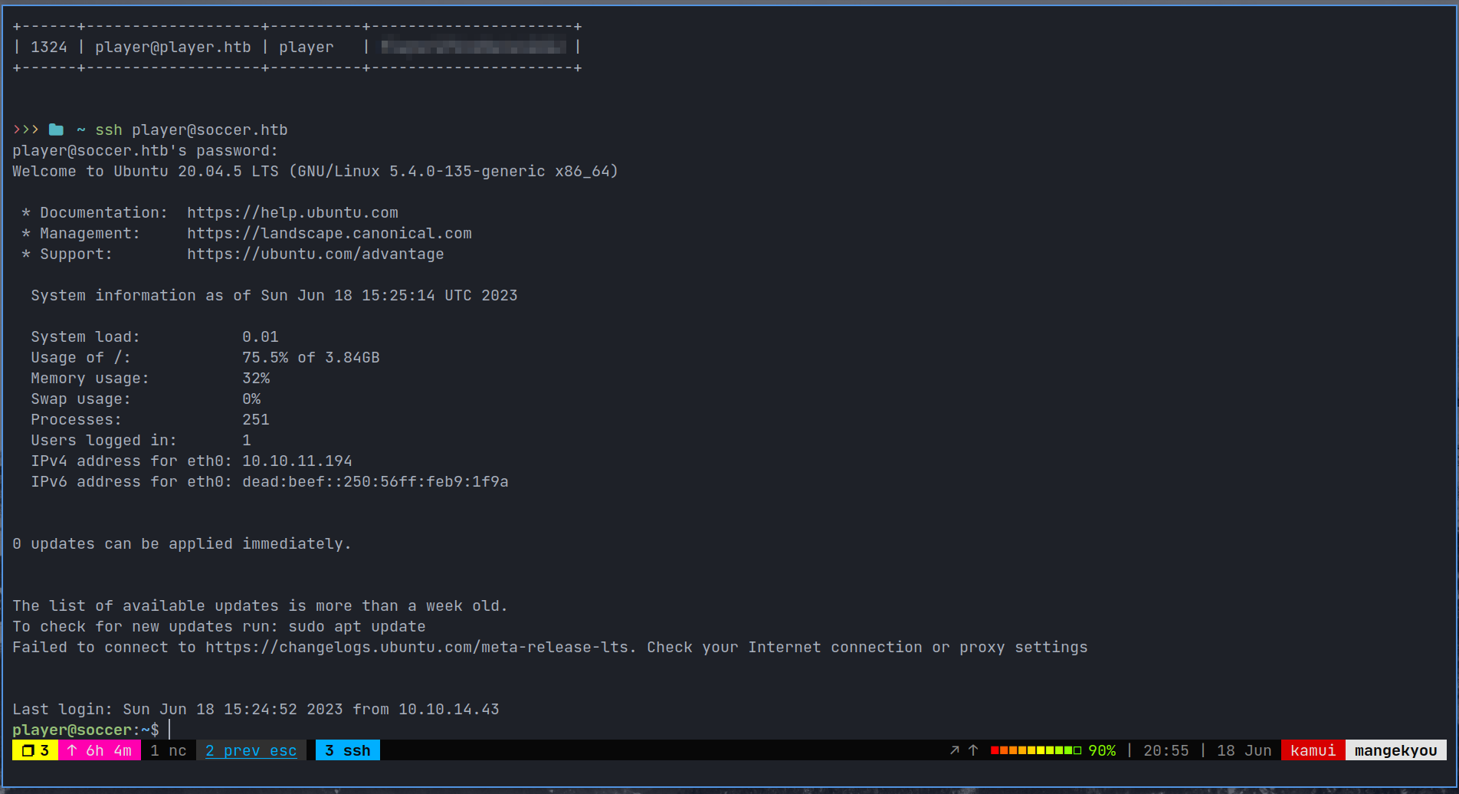The height and width of the screenshot is (794, 1459).
Task: Switch to tmux window 2 prev esc
Action: pos(251,750)
